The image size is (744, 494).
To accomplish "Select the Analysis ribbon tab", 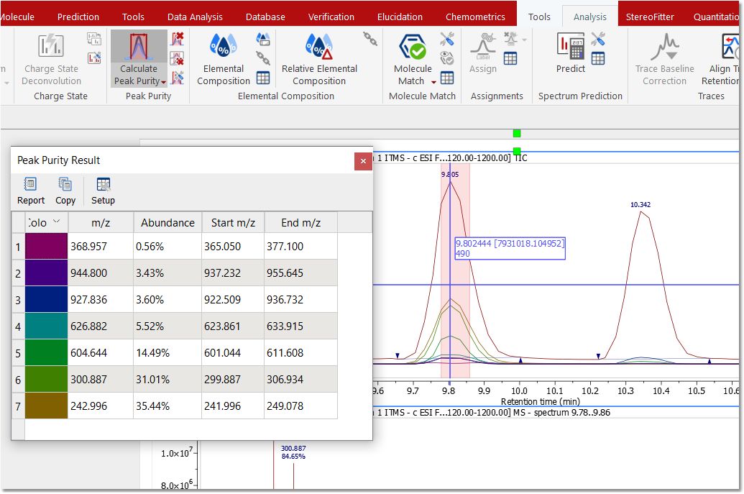I will coord(589,17).
